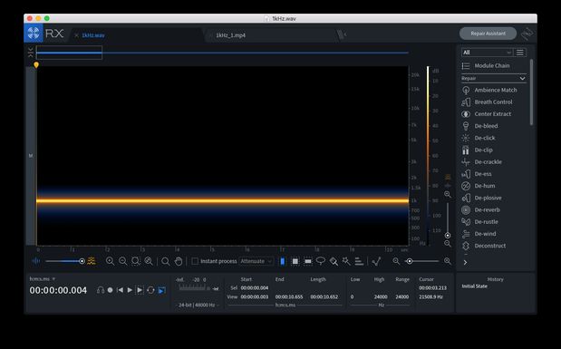Open the De-plosive module
The height and width of the screenshot is (349, 561).
(481, 198)
